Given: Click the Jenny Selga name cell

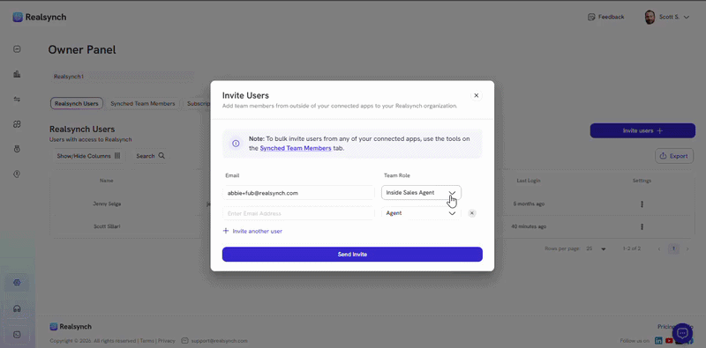Looking at the screenshot, I should (x=107, y=204).
